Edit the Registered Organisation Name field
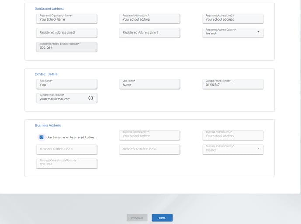The image size is (301, 224). (66, 19)
